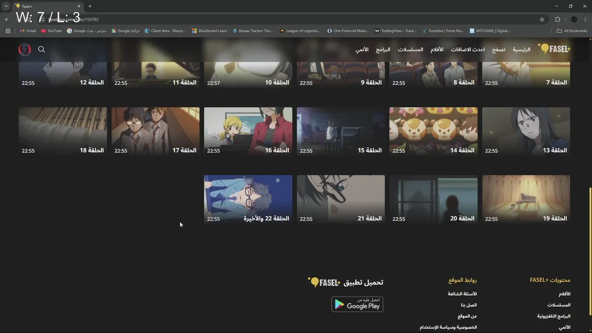This screenshot has width=592, height=333.
Task: Open احدث الاضافات in navigation
Action: click(x=468, y=49)
